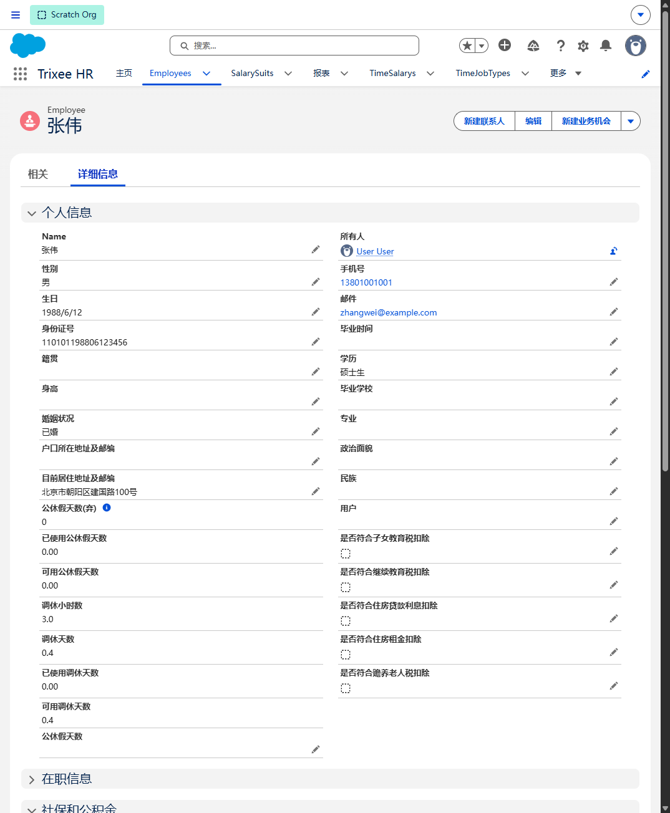The image size is (670, 813).
Task: Click phone number 13801001001
Action: 366,282
